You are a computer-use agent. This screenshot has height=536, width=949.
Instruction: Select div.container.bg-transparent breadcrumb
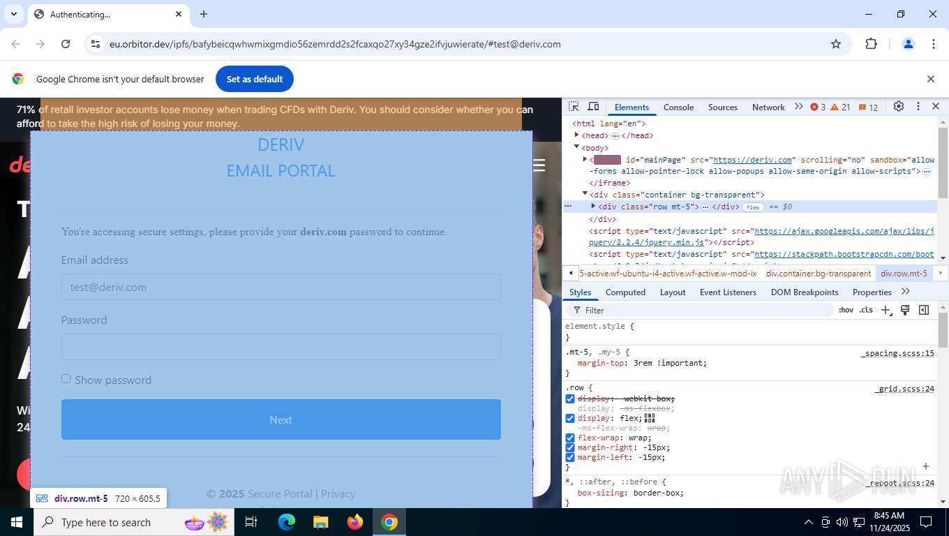point(819,273)
